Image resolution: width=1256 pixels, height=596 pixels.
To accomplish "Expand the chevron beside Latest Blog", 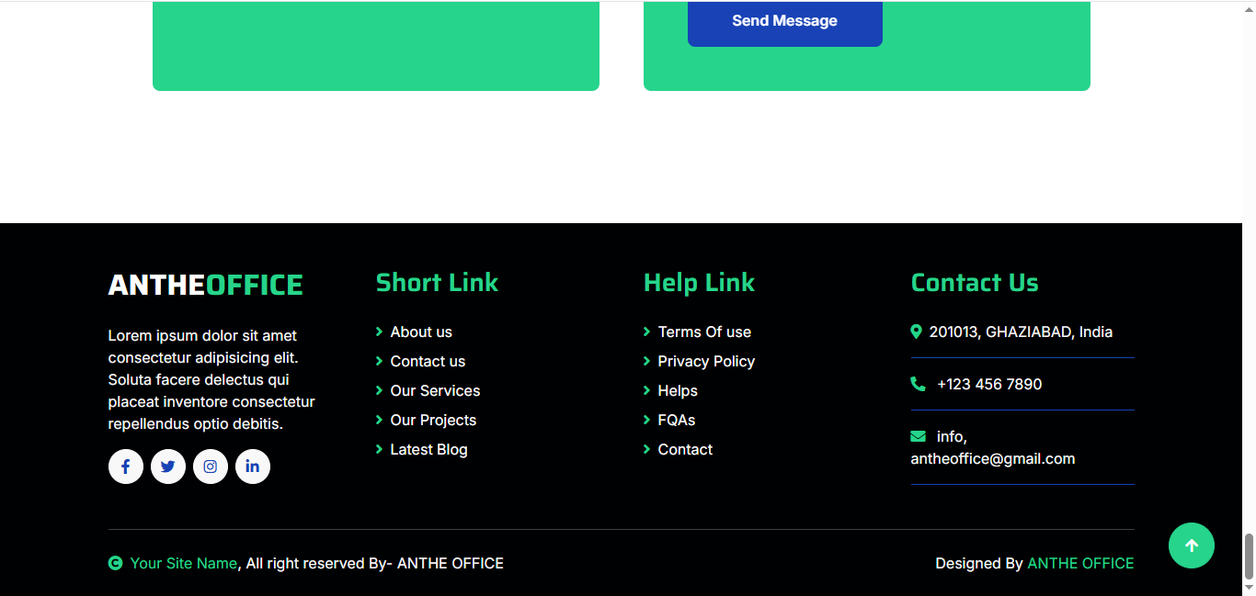I will pyautogui.click(x=379, y=449).
